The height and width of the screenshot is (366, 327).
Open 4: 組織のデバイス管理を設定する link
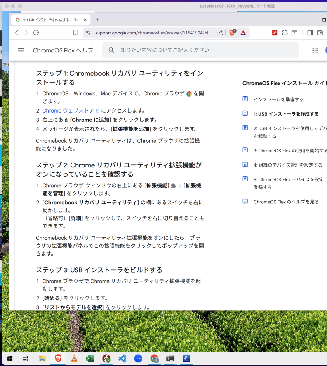pos(288,165)
